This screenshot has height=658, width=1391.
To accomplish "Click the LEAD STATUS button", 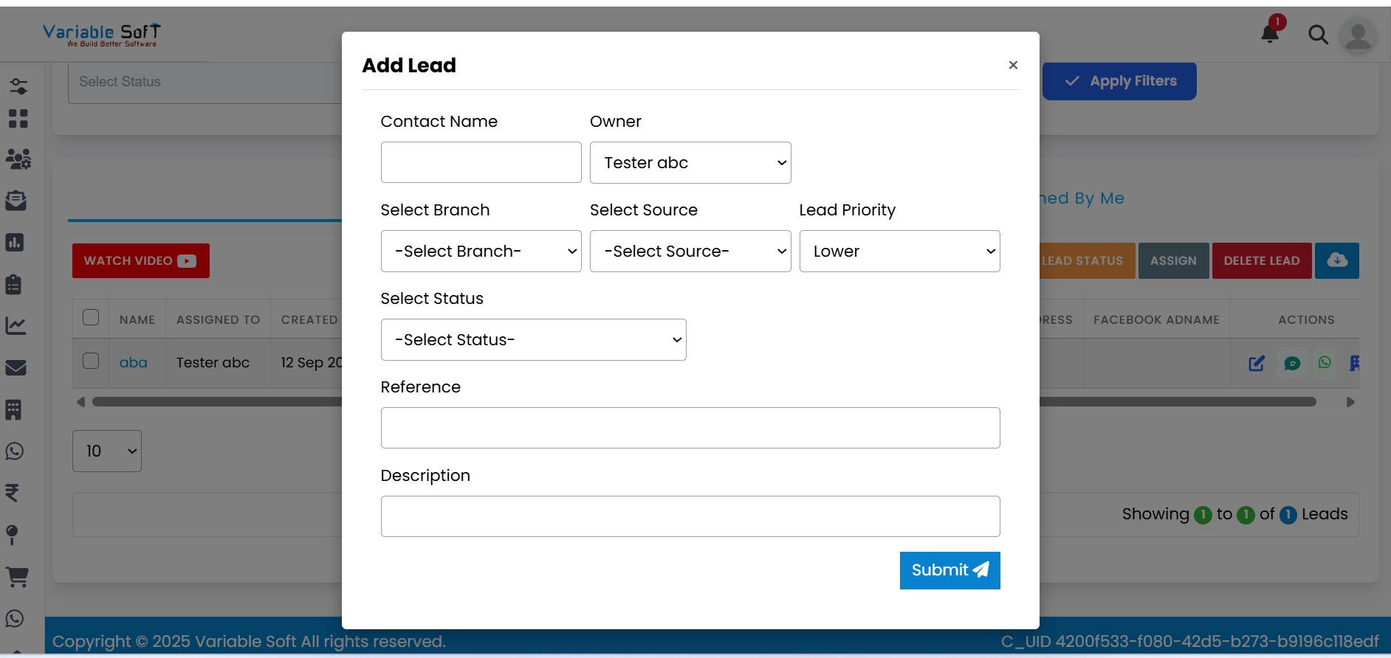I will coord(1087,260).
